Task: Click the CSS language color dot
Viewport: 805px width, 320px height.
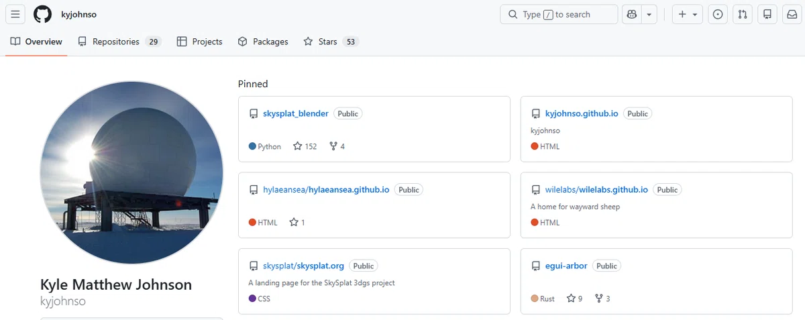Action: [252, 299]
